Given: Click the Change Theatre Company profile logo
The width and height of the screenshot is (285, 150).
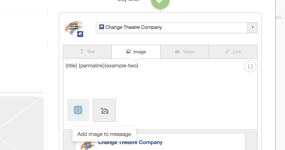Looking at the screenshot, I should (x=73, y=28).
